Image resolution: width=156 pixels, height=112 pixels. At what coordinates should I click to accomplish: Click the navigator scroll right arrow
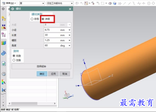click(x=55, y=103)
